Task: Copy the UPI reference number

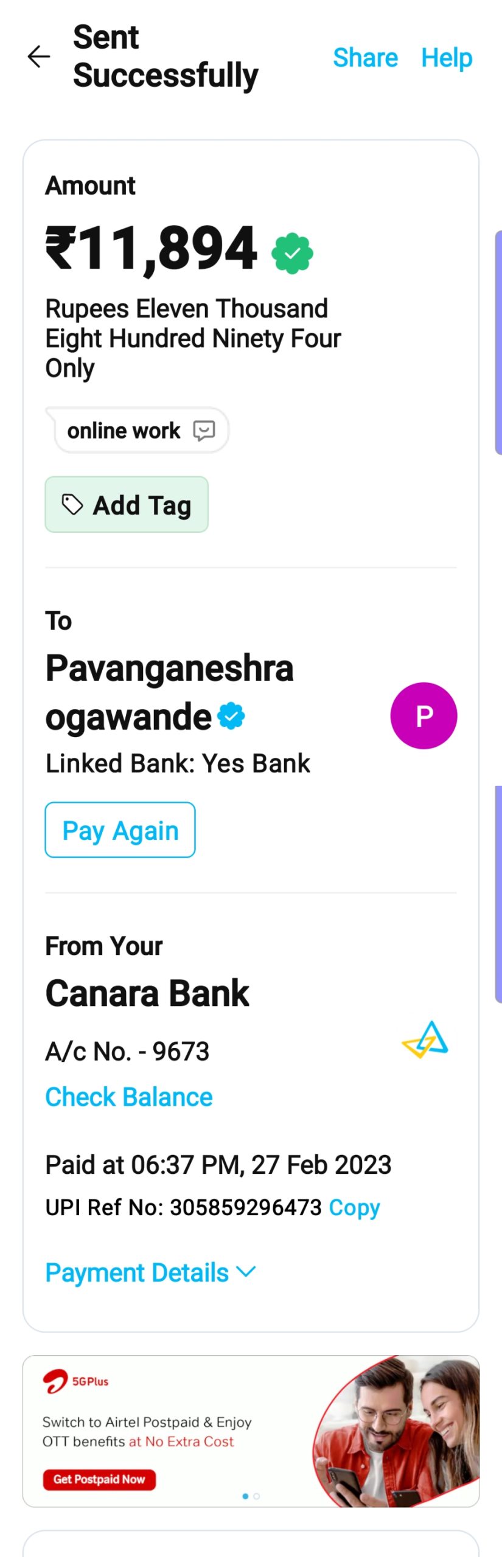Action: click(354, 1207)
